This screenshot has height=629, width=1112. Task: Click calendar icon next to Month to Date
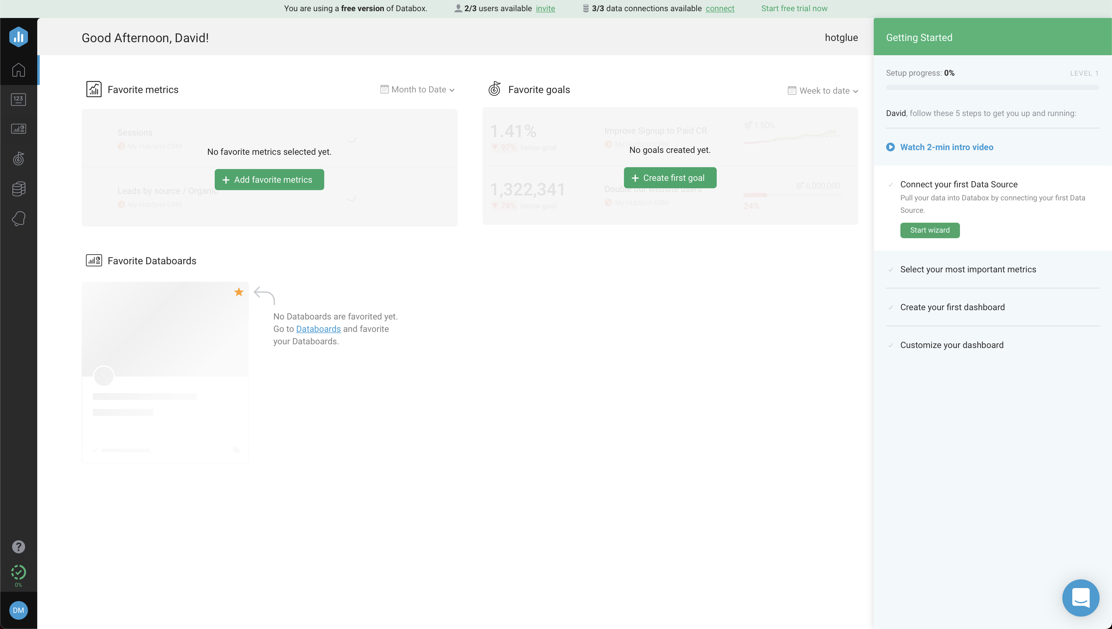pyautogui.click(x=384, y=89)
